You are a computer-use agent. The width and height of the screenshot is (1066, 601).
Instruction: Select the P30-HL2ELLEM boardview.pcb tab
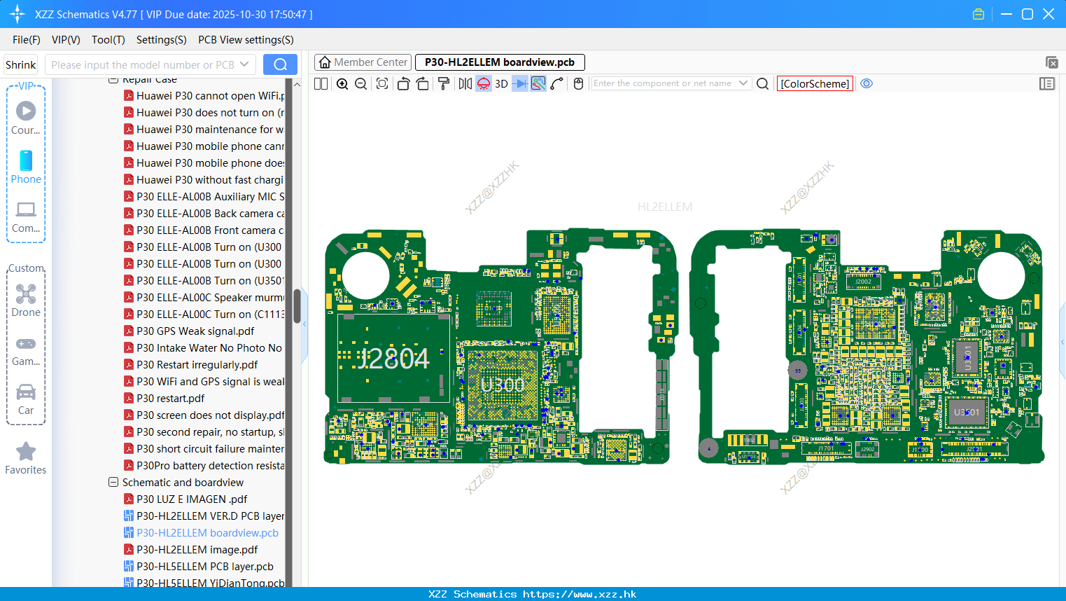(x=500, y=62)
